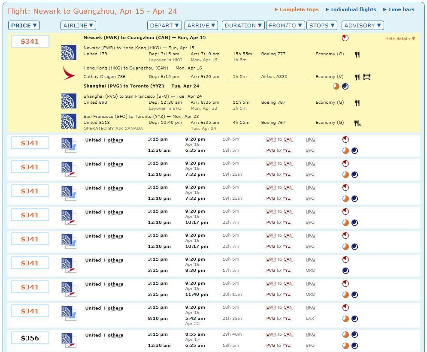Click the LAX stop link

tap(310, 319)
